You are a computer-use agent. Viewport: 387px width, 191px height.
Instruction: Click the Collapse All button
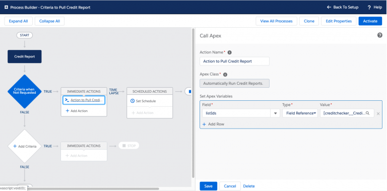coord(49,21)
